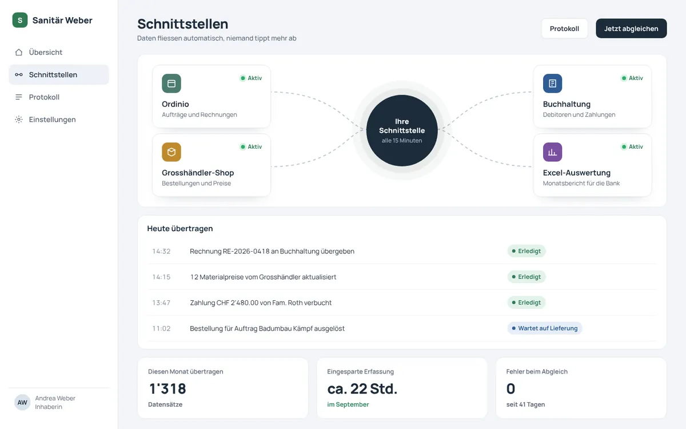The image size is (686, 429).
Task: Open the Ordinio connection card
Action: pyautogui.click(x=212, y=96)
